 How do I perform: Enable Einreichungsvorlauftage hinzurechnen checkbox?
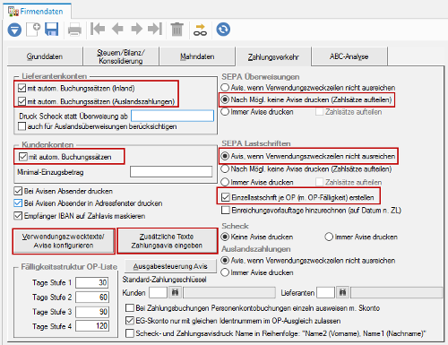226,211
